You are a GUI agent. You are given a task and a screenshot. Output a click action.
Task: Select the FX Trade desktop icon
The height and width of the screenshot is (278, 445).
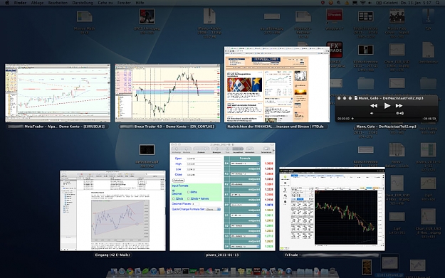coord(335,50)
